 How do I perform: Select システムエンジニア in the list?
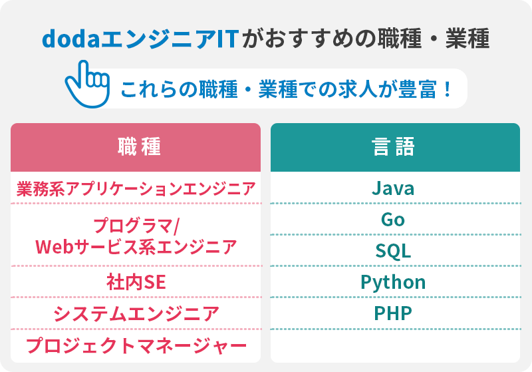(136, 313)
